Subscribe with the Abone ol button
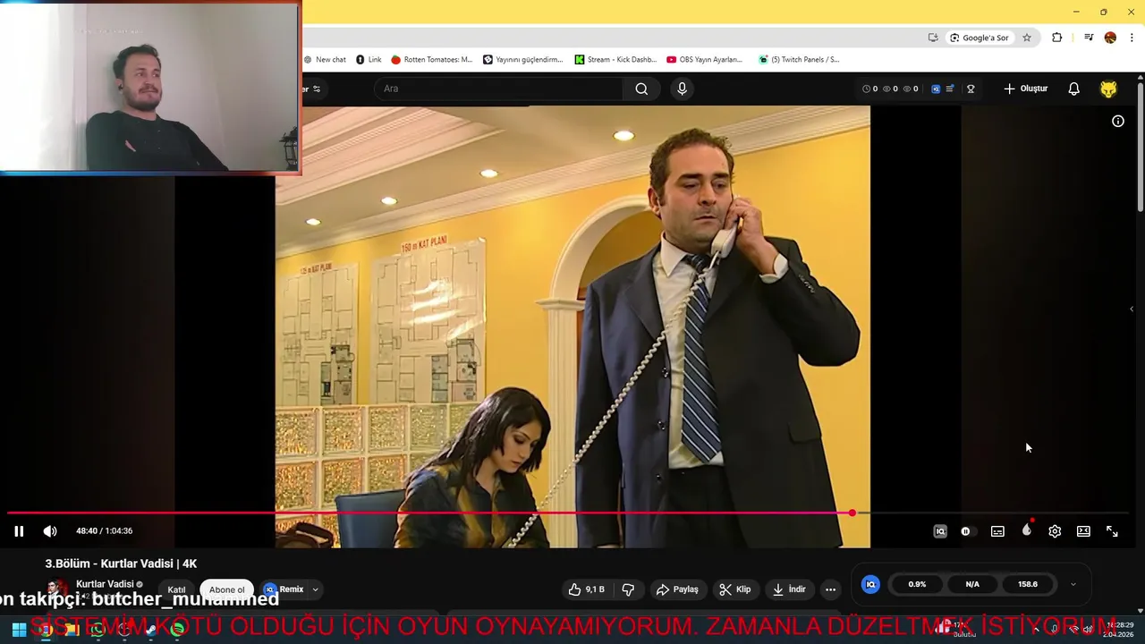This screenshot has height=644, width=1145. point(226,589)
